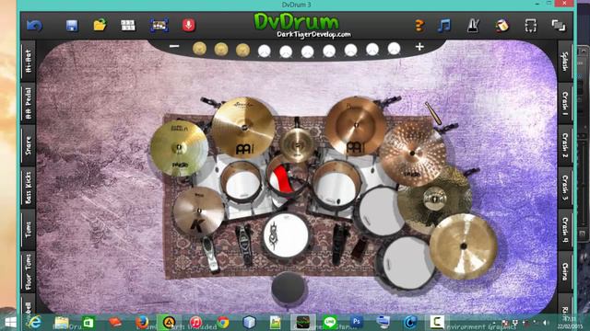Select the first gold cymbal indicator

tap(199, 49)
